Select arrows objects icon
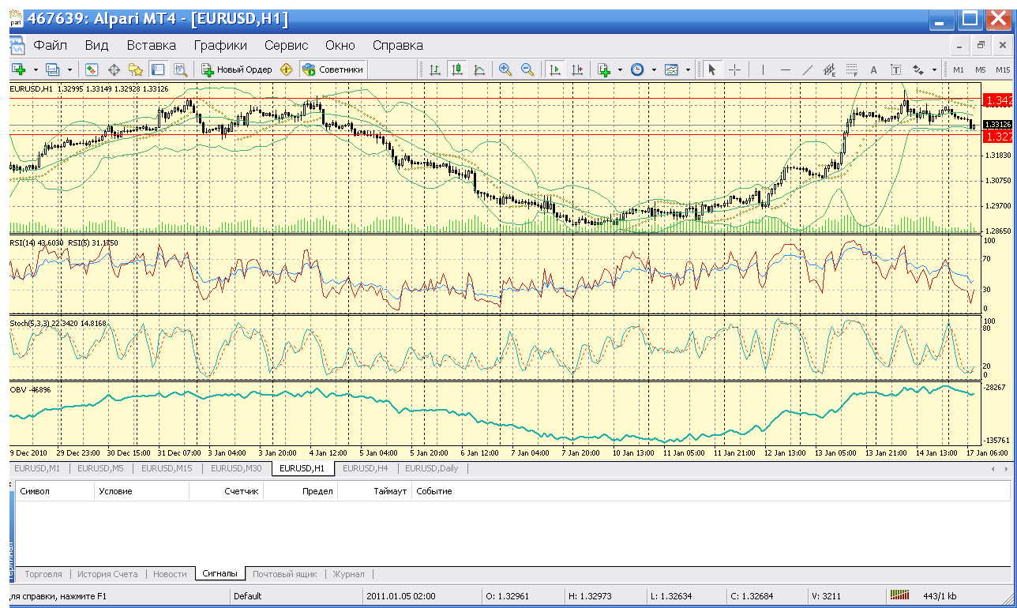This screenshot has height=608, width=1017. click(918, 69)
